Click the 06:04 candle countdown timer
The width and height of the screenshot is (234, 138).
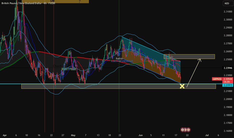coord(227,82)
